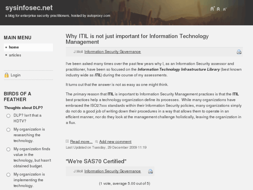Click the arrow icon before Read more

(x=68, y=142)
